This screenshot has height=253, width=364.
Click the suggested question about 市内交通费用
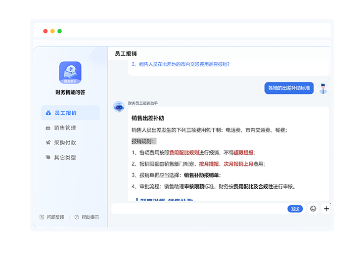coord(180,64)
